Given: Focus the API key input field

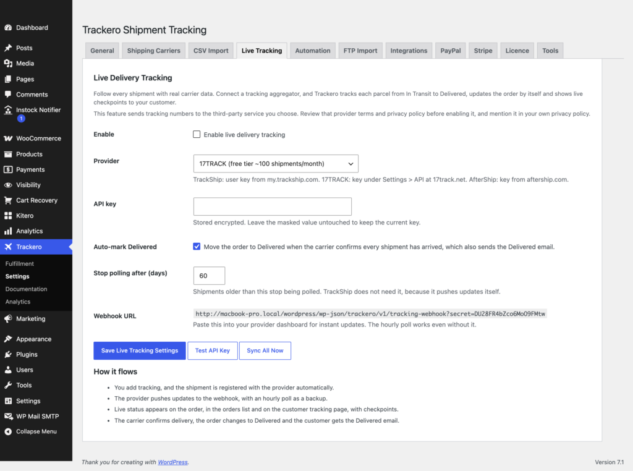Looking at the screenshot, I should (273, 206).
